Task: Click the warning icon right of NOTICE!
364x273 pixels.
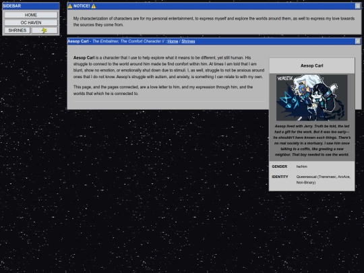Action: point(94,6)
